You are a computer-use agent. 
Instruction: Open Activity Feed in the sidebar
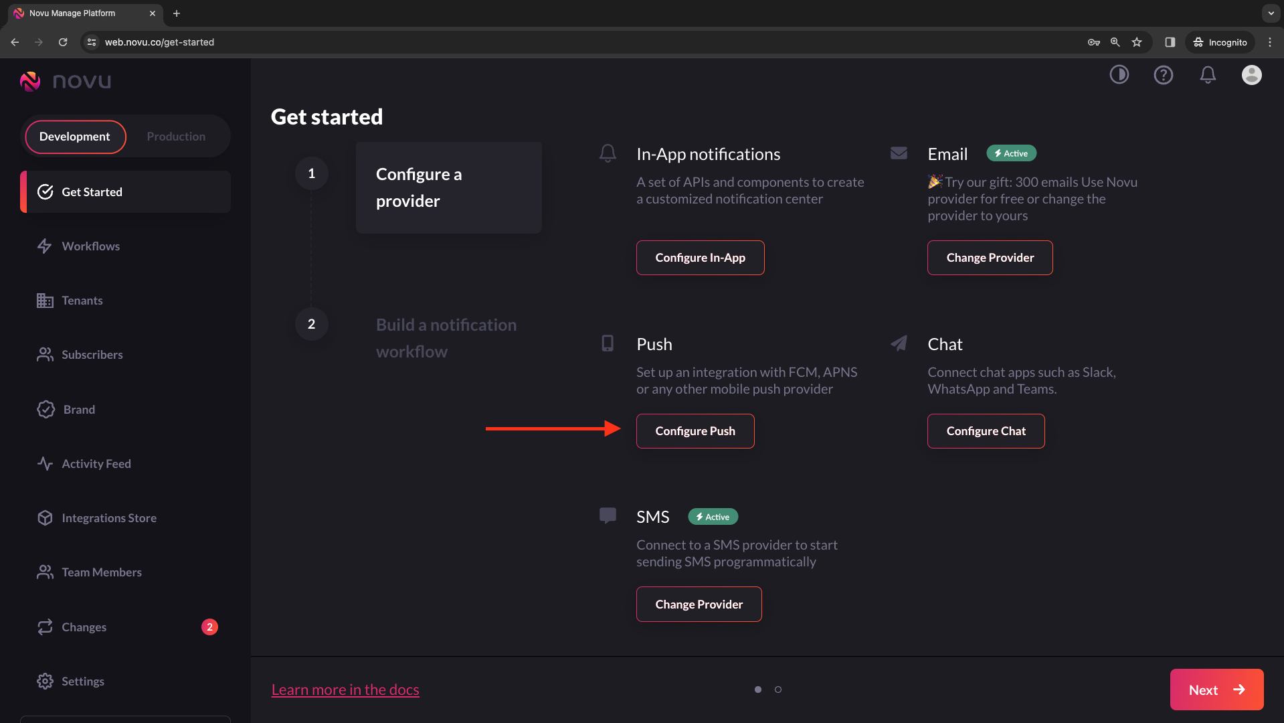click(x=125, y=464)
